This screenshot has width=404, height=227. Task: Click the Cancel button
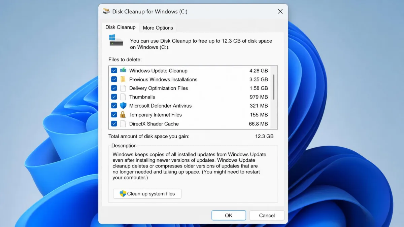click(267, 216)
